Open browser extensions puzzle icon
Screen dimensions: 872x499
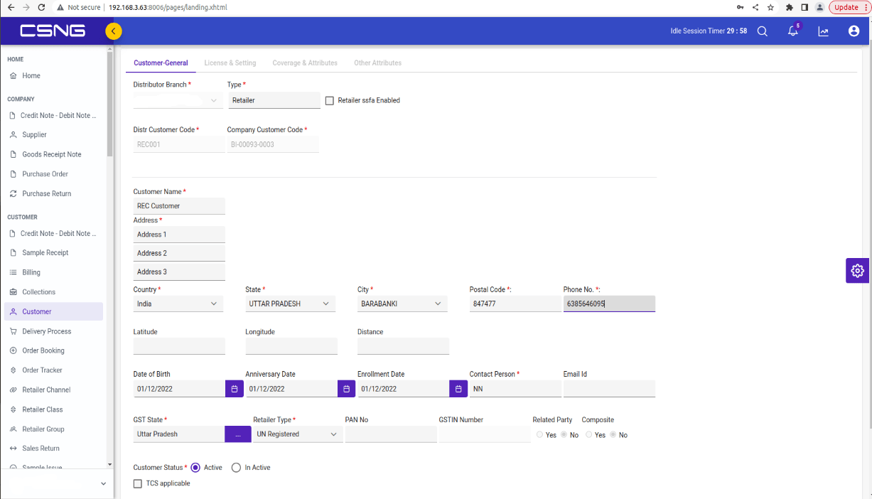(x=789, y=7)
